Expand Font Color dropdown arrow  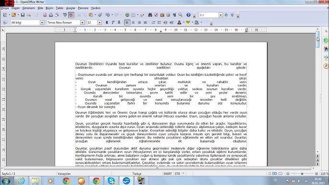184,23
